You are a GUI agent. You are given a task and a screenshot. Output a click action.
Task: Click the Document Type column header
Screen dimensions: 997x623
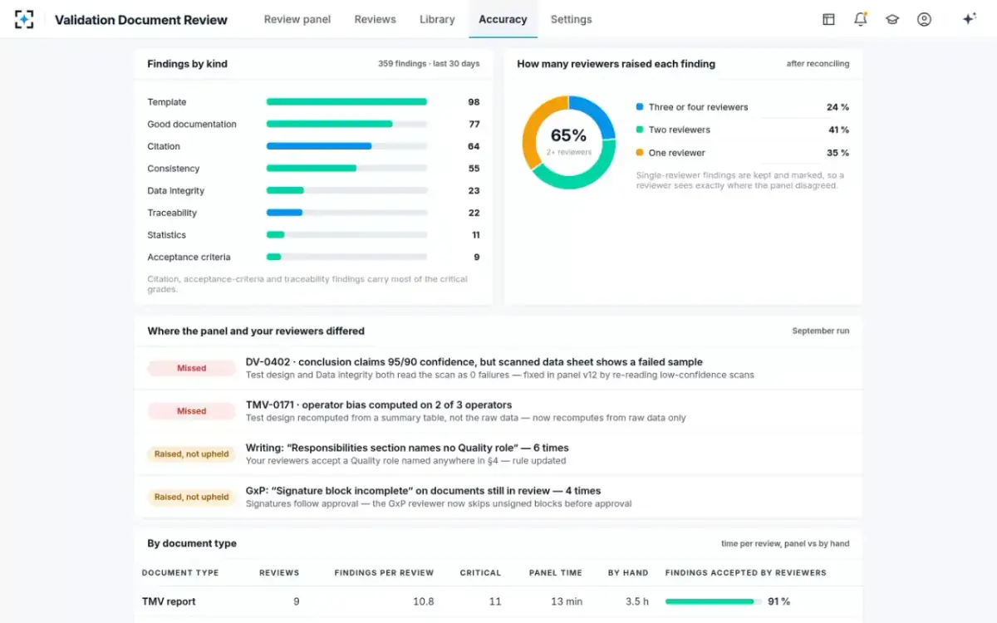180,573
